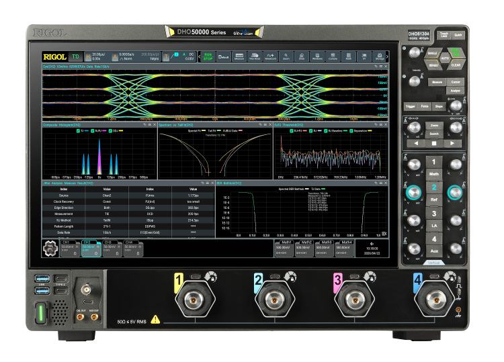The height and width of the screenshot is (362, 504).
Task: Push the AUTO front panel key
Action: point(445,58)
